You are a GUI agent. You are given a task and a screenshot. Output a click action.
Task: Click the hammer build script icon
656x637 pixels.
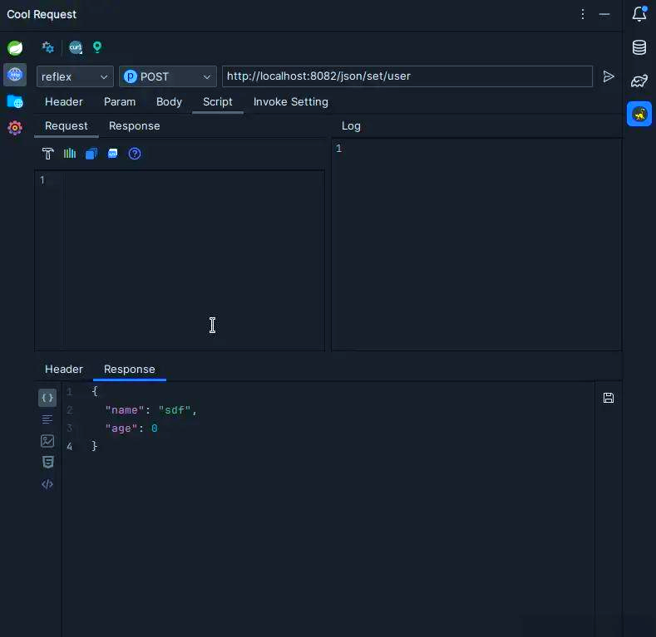[48, 154]
